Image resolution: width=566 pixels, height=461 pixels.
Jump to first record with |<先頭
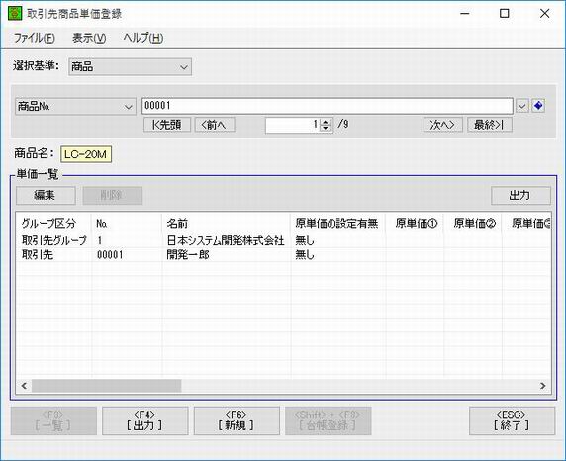click(167, 125)
